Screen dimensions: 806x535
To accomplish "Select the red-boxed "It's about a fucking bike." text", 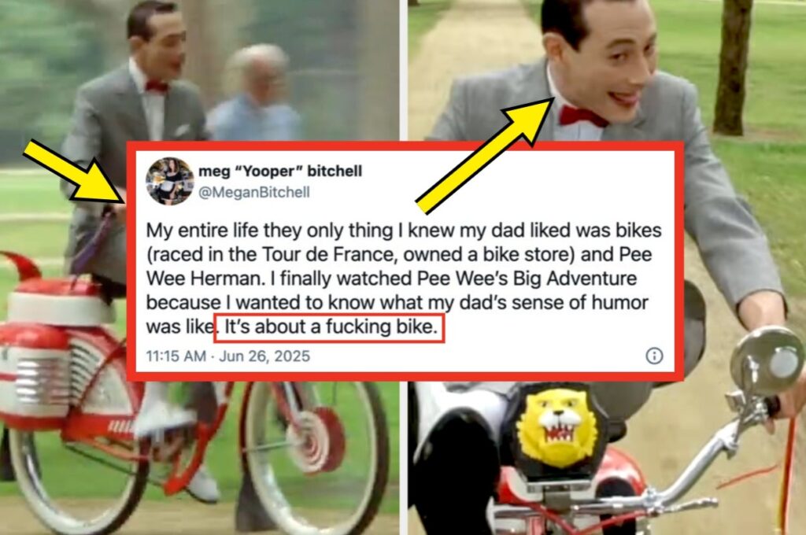I will (329, 327).
